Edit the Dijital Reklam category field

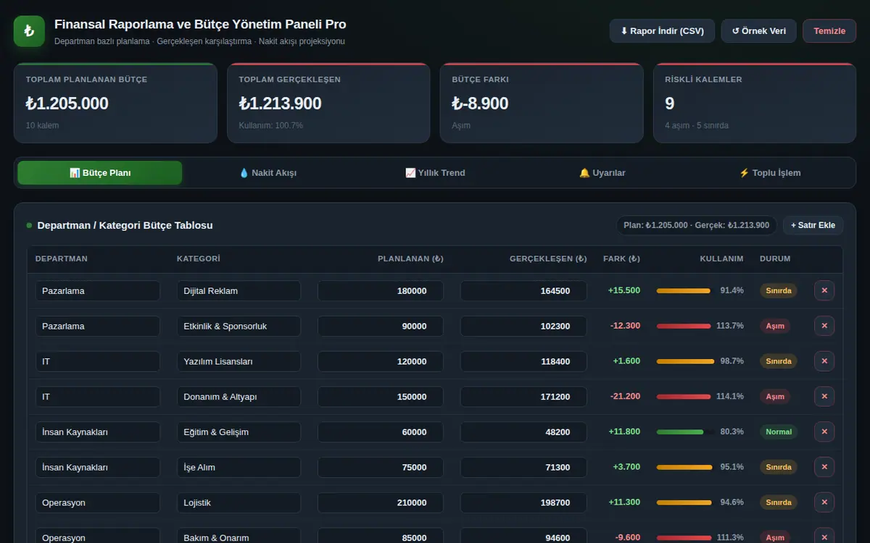[x=239, y=291]
